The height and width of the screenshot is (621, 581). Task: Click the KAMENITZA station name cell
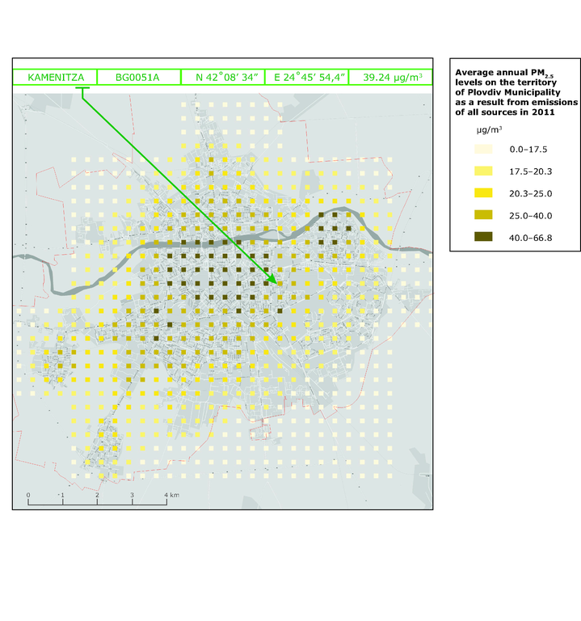(x=56, y=78)
